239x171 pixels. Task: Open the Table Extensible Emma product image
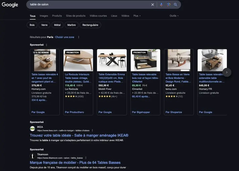[112, 60]
